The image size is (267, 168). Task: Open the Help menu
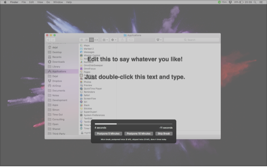click(69, 2)
